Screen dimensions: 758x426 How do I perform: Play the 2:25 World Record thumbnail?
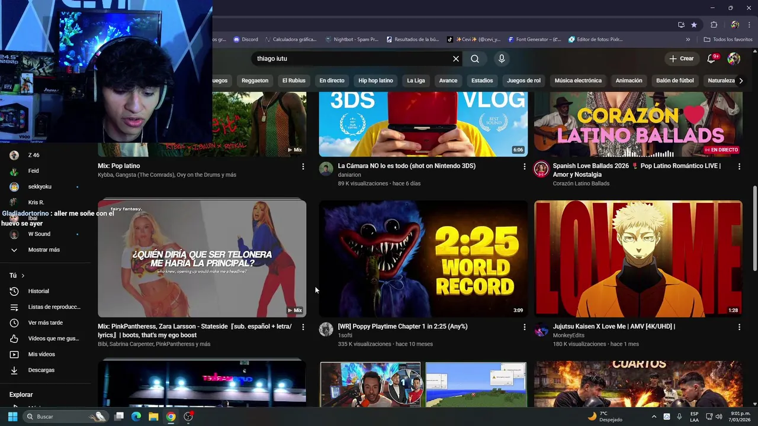pyautogui.click(x=423, y=259)
